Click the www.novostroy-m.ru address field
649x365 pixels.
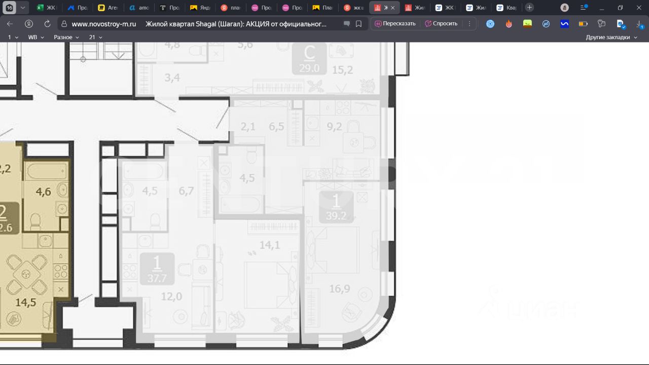click(x=104, y=24)
